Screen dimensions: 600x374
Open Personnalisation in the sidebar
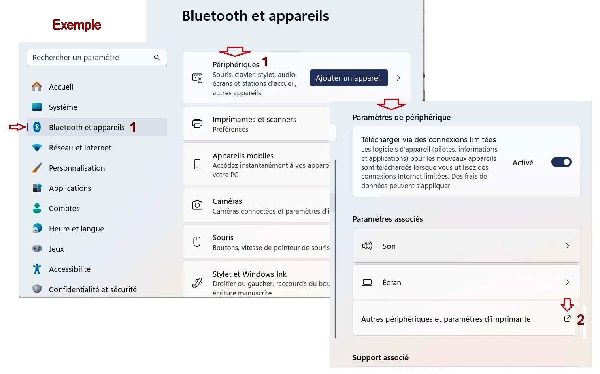pyautogui.click(x=77, y=168)
